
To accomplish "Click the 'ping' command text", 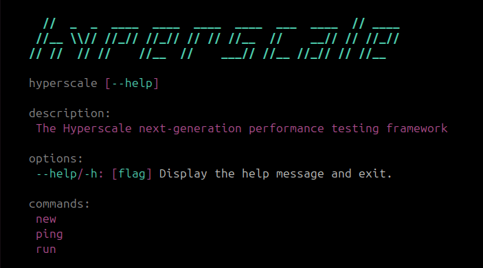I will point(49,234).
